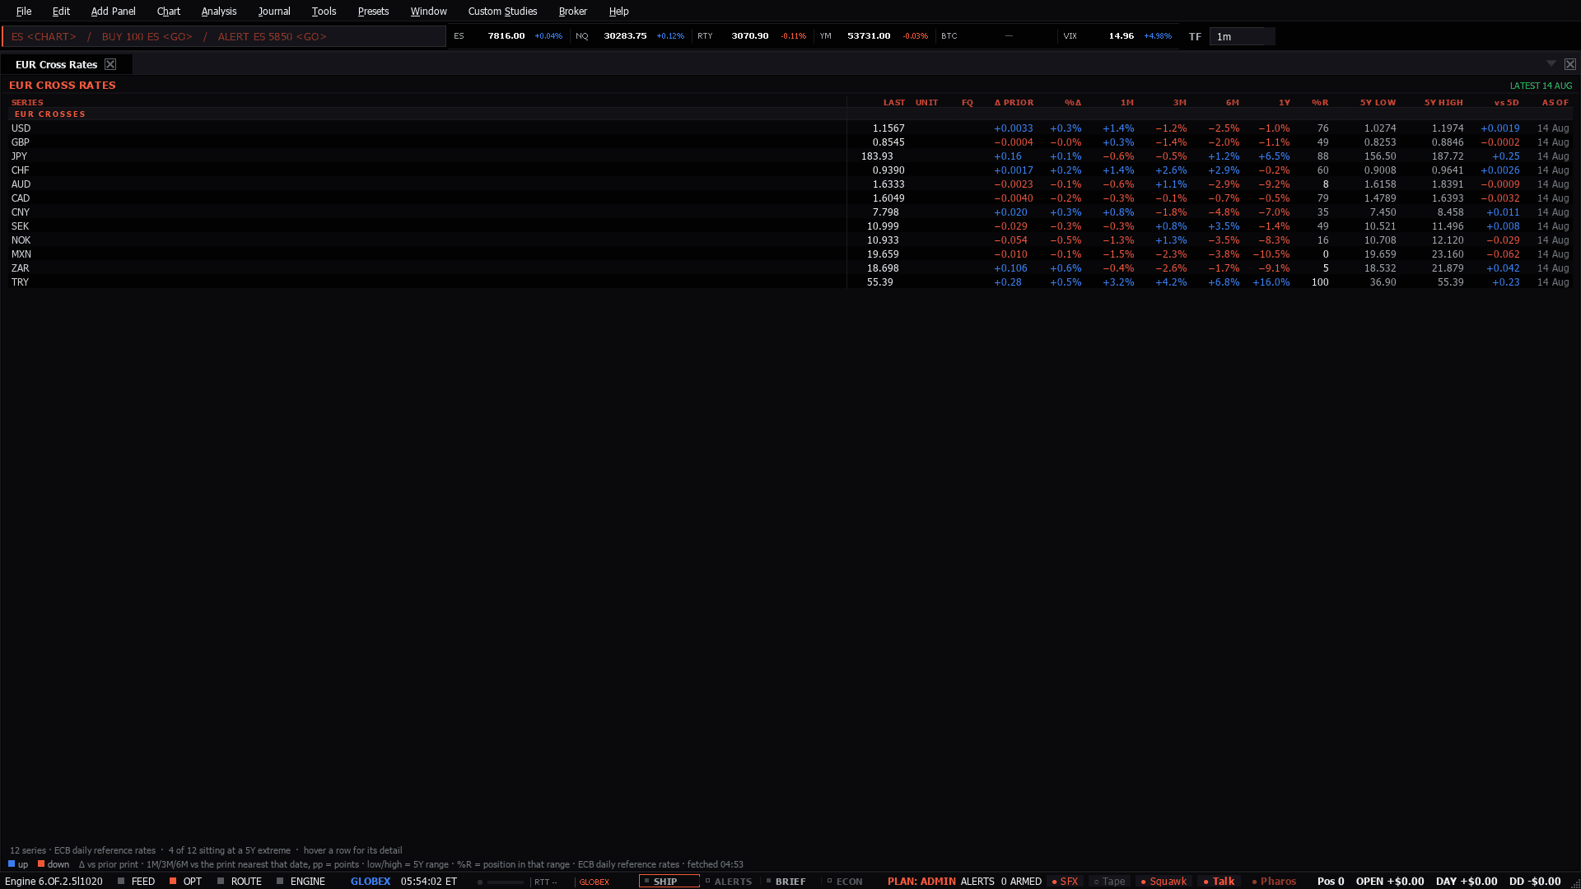Open the panel dropdown triangle at top right
Viewport: 1581px width, 889px height.
1551,64
